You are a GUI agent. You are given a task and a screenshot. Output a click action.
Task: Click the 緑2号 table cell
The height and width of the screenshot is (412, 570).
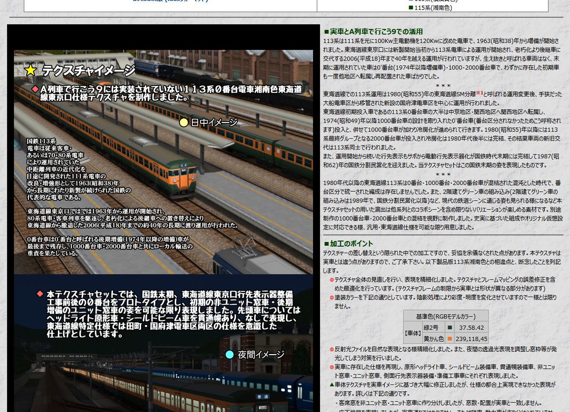pyautogui.click(x=433, y=328)
